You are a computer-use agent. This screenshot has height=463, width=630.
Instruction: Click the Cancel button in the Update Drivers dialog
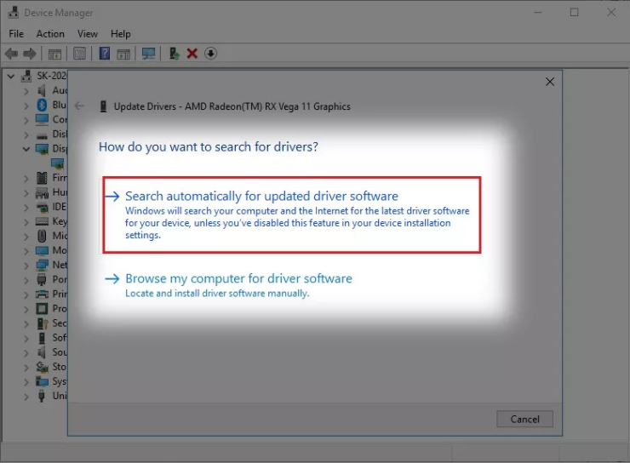click(524, 419)
